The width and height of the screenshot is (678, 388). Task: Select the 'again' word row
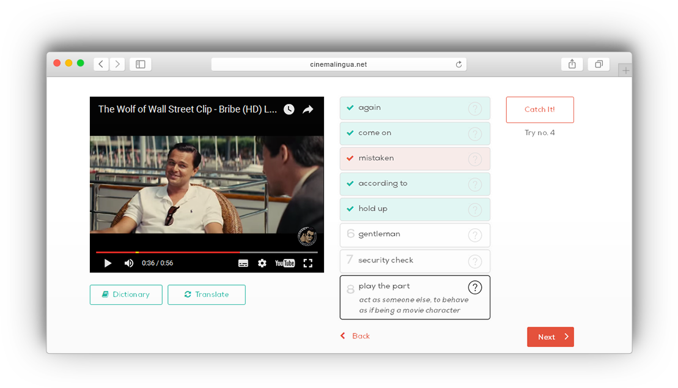coord(415,108)
